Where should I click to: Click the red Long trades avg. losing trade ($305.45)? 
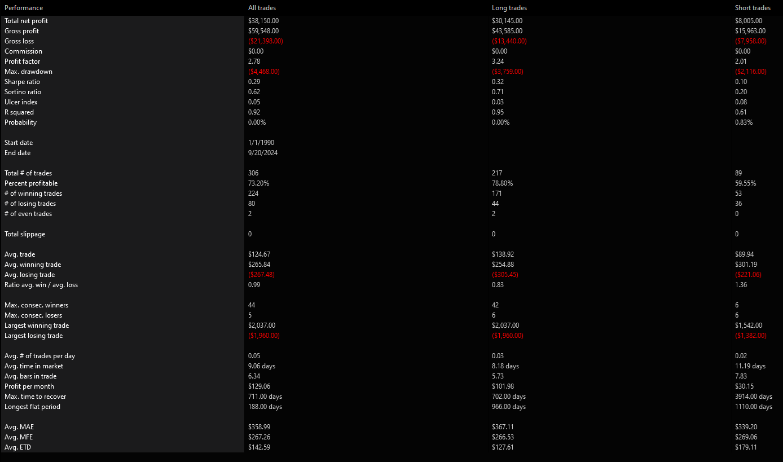click(x=505, y=275)
